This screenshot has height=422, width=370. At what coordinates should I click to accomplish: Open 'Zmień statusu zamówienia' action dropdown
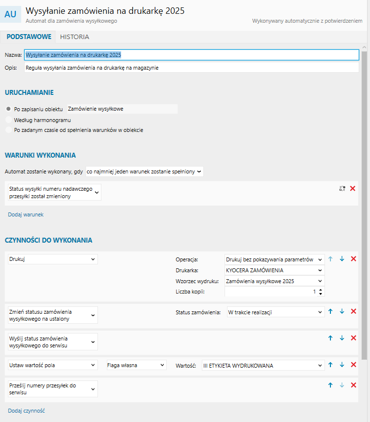[53, 315]
